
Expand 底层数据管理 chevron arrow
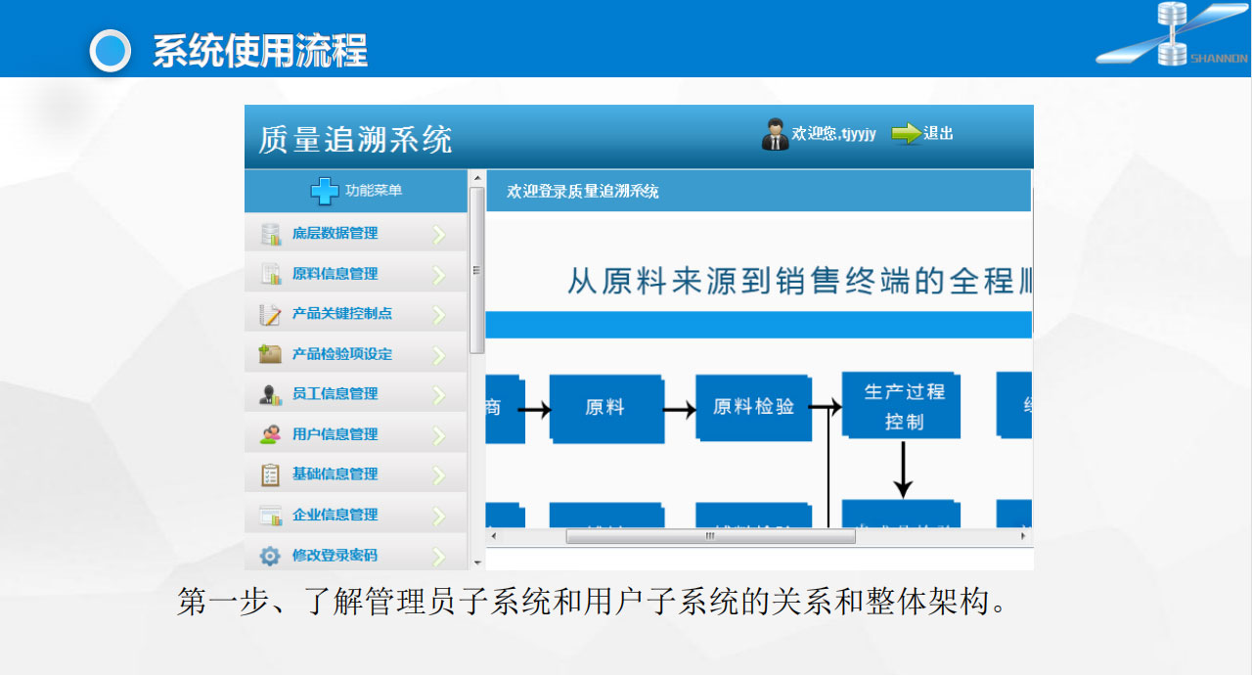(438, 235)
